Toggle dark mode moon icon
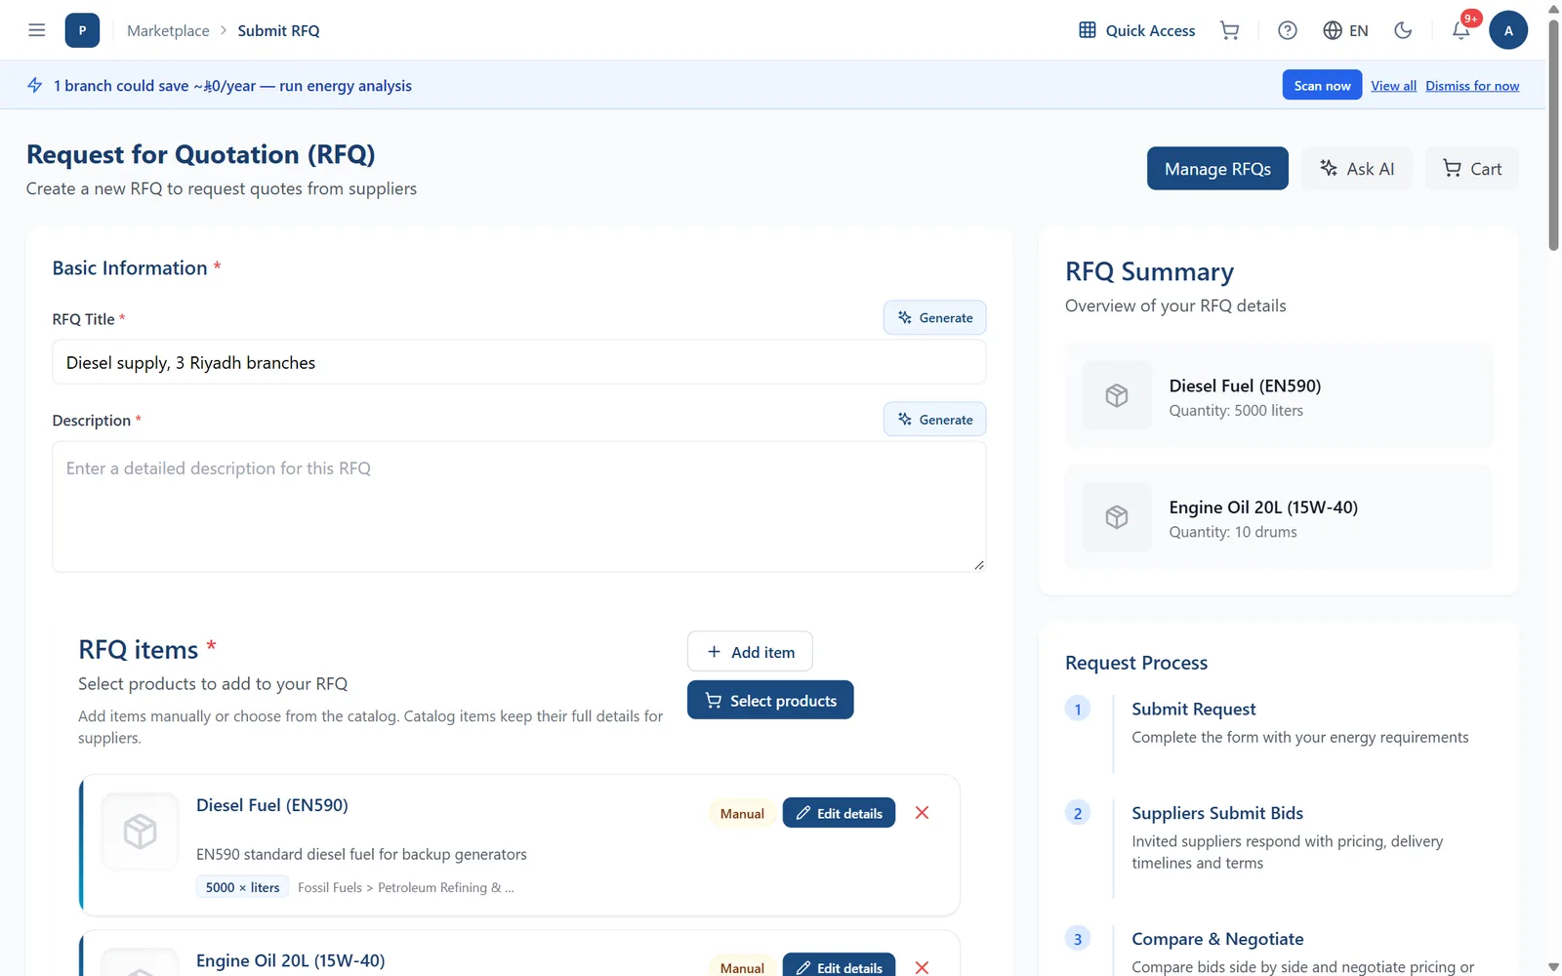 (x=1403, y=30)
